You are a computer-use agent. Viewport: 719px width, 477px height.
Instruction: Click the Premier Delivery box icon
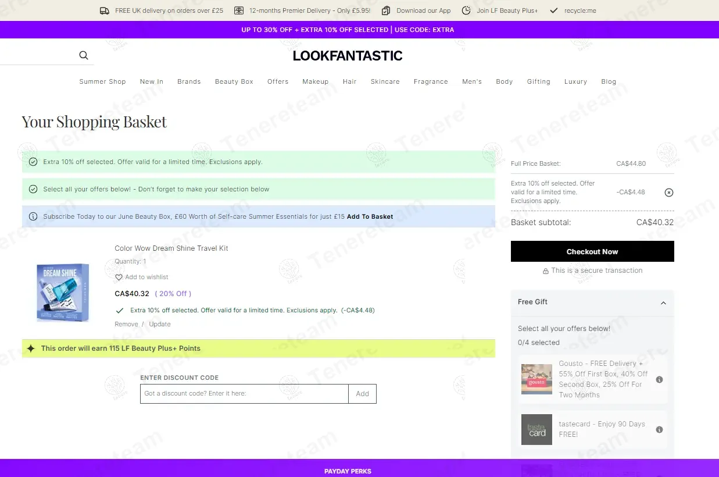239,10
